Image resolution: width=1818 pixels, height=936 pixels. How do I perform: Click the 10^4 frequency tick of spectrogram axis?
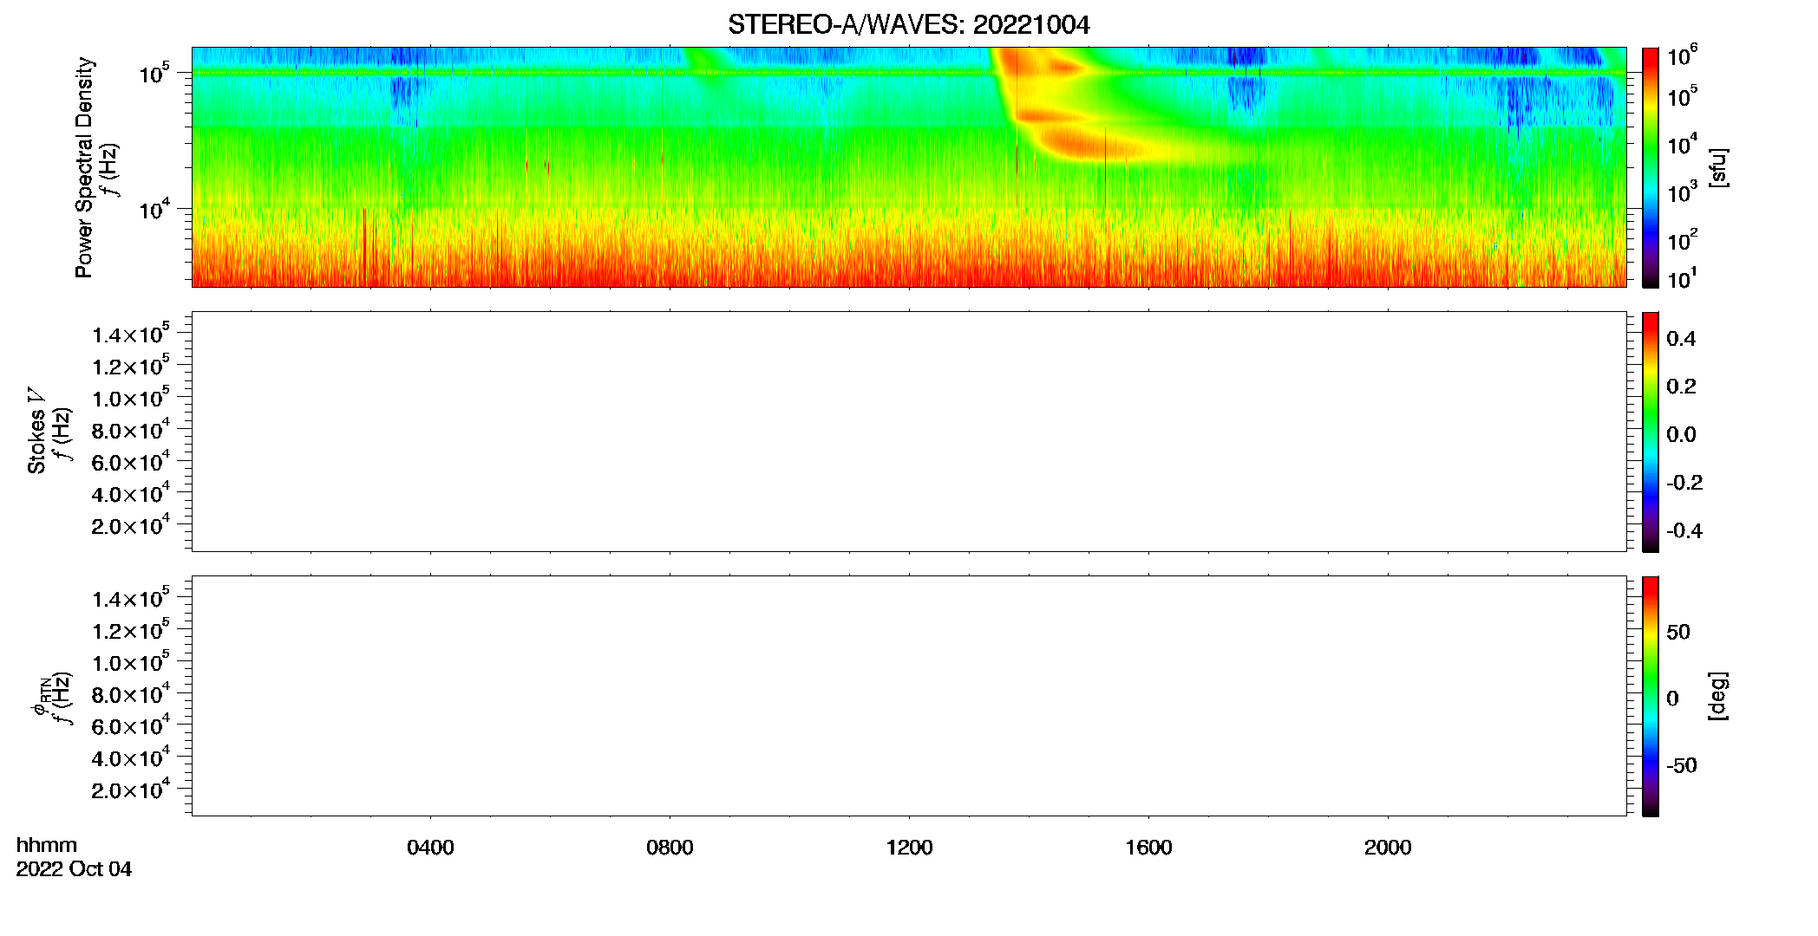[154, 209]
